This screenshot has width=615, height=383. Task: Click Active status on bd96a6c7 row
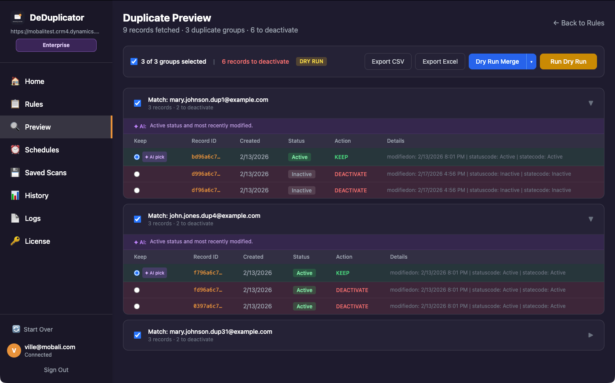(300, 157)
